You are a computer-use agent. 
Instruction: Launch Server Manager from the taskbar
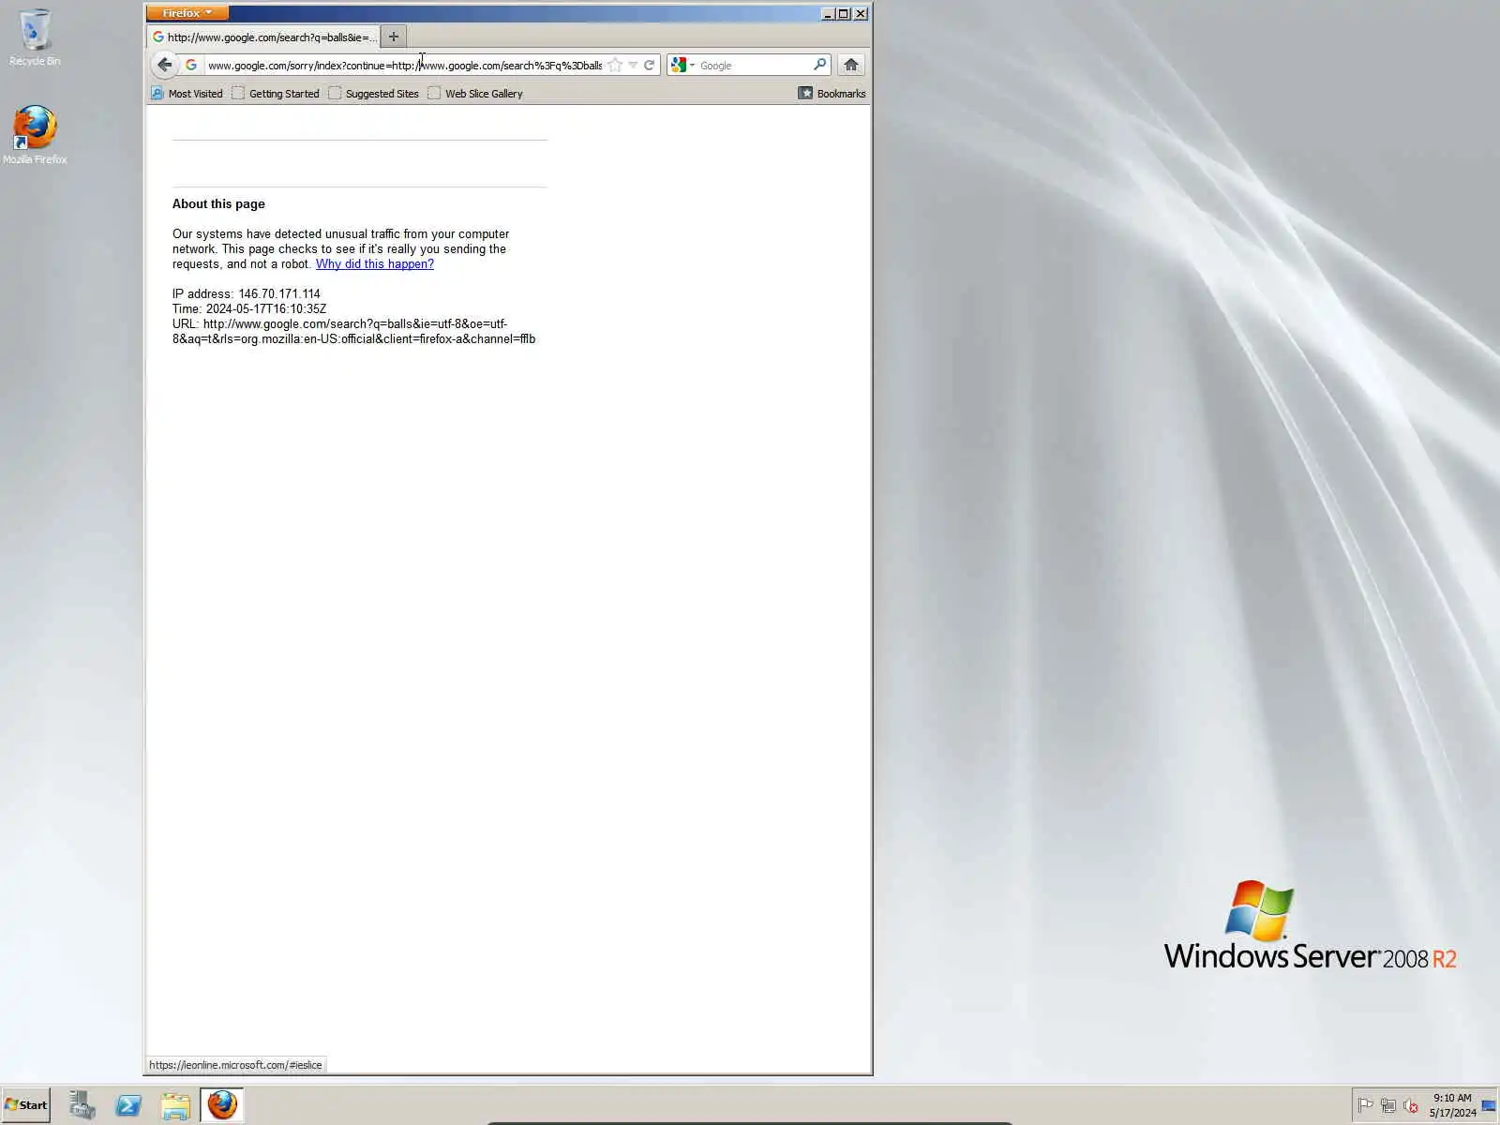click(82, 1105)
